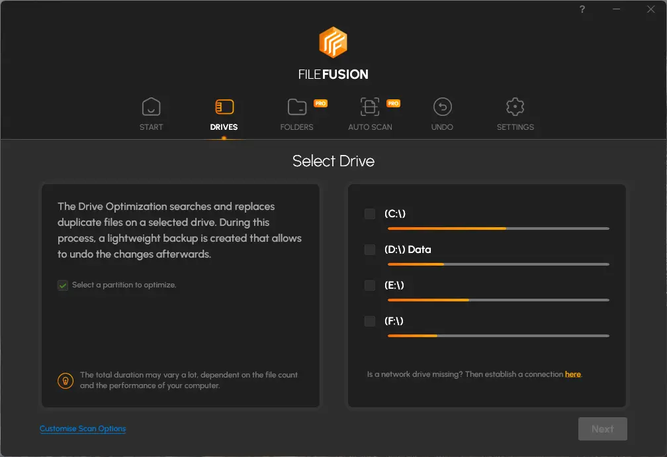
Task: Enable the (D:\) Data drive checkbox
Action: coord(370,250)
